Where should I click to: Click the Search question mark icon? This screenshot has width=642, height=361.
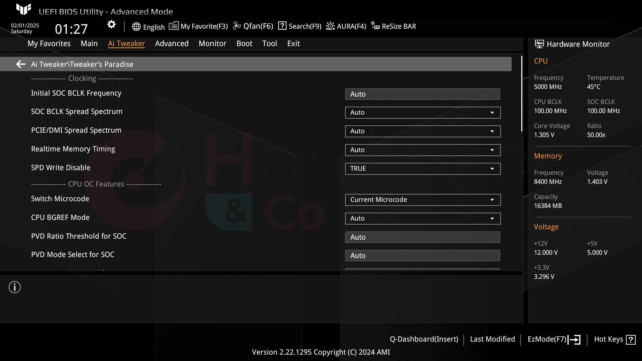click(x=282, y=26)
